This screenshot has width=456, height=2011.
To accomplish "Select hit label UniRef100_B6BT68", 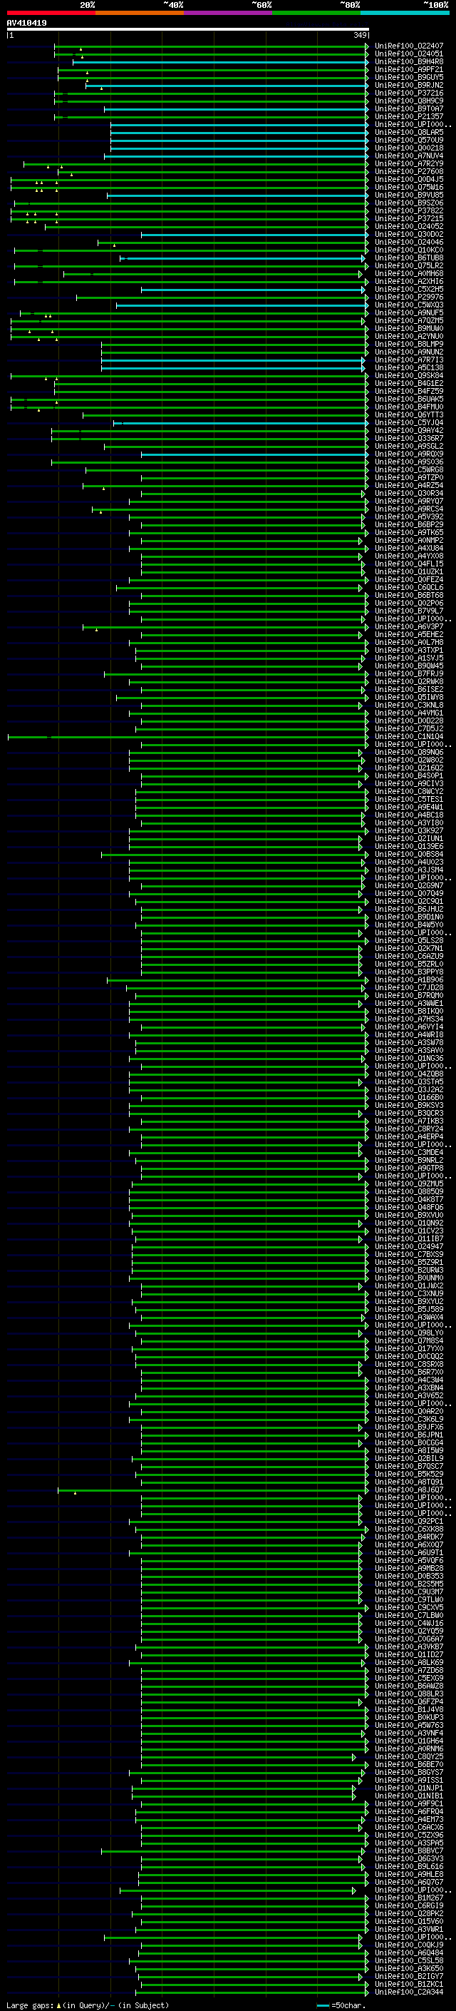I will 408,595.
